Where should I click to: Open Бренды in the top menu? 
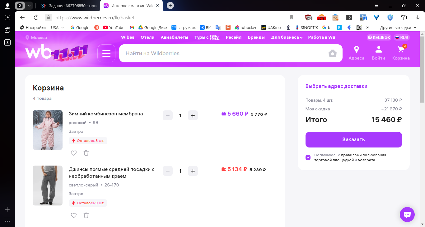pos(256,37)
